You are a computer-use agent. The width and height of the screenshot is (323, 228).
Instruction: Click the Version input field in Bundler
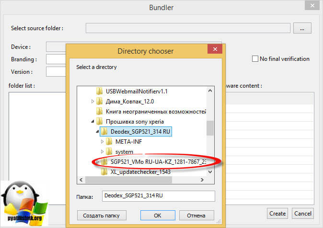coord(56,72)
